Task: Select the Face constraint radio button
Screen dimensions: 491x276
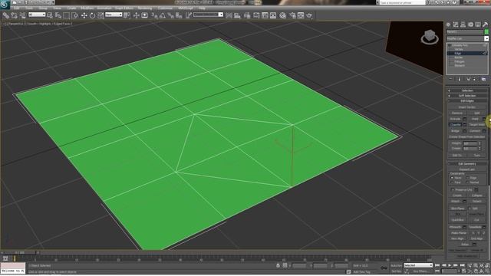Action: 452,182
